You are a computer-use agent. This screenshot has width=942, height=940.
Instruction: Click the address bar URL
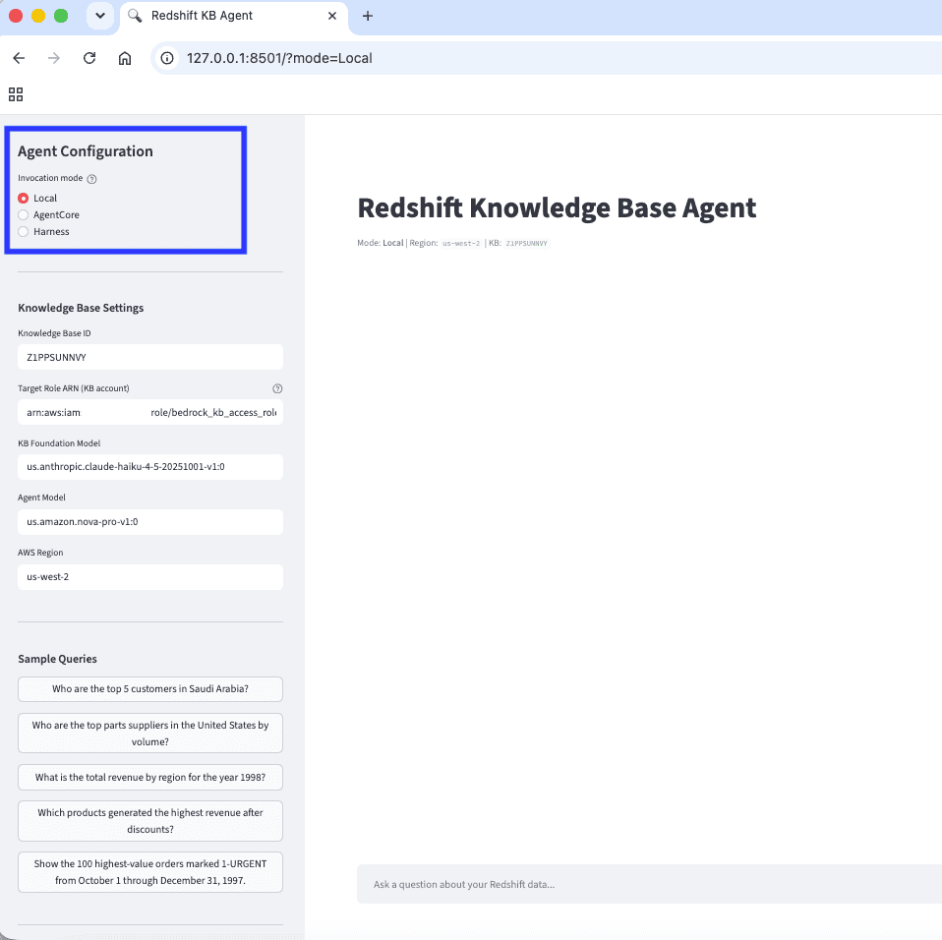279,58
